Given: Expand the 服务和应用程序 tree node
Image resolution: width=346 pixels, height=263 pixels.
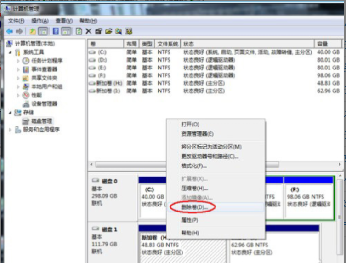Looking at the screenshot, I should (11, 130).
